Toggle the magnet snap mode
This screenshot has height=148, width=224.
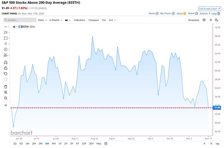pos(6,62)
